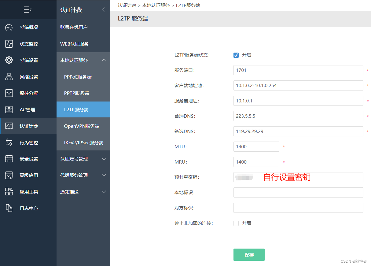This screenshot has width=371, height=266.
Task: Click the 网络设置 network tree icon
Action: click(x=9, y=77)
